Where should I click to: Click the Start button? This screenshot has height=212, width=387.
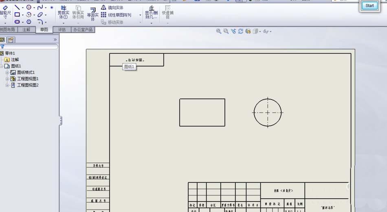pos(369,5)
